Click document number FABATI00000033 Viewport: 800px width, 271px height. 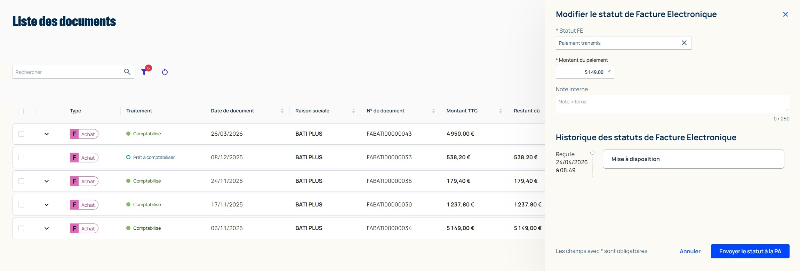pyautogui.click(x=389, y=157)
